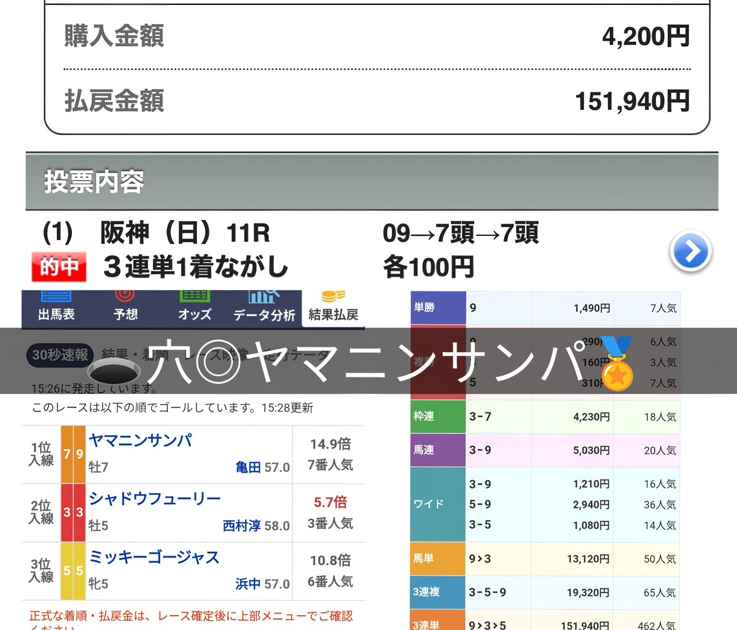Open the 出馬表 tab
737x630 pixels.
[x=56, y=309]
